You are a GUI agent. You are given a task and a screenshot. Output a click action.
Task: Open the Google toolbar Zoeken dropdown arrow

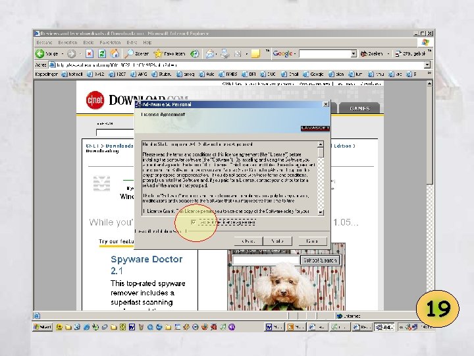[x=388, y=54]
